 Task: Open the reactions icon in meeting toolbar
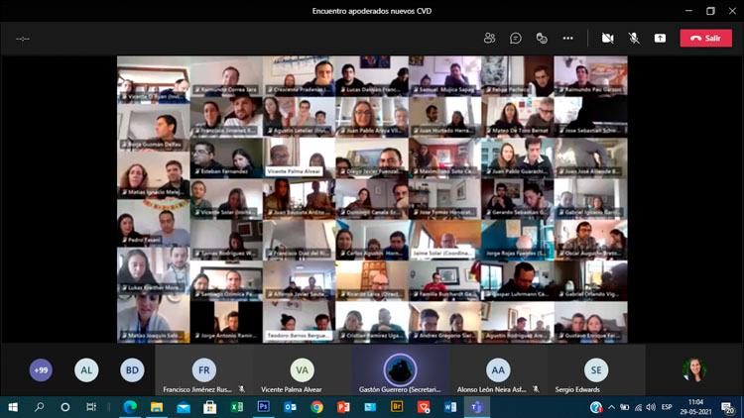tap(542, 38)
